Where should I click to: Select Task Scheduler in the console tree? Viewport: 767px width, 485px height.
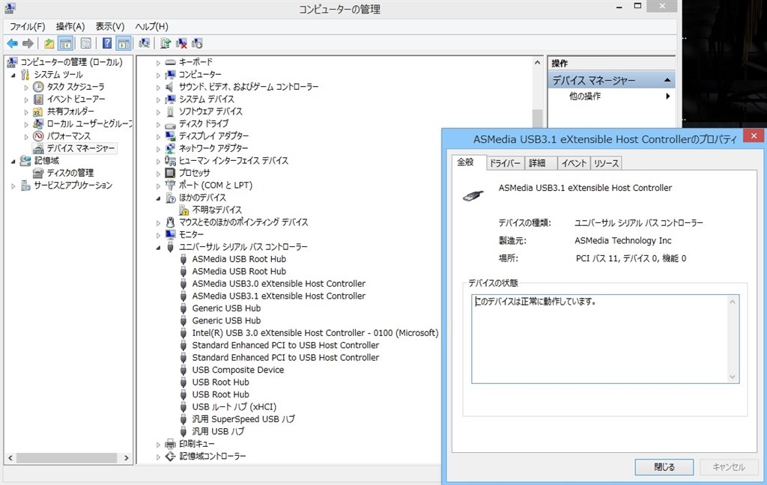[76, 87]
